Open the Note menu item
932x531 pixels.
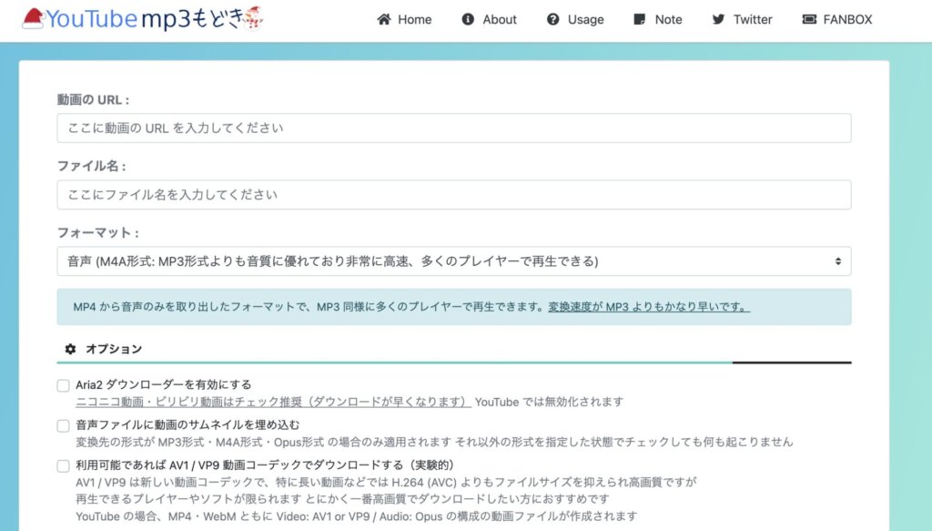pos(658,20)
